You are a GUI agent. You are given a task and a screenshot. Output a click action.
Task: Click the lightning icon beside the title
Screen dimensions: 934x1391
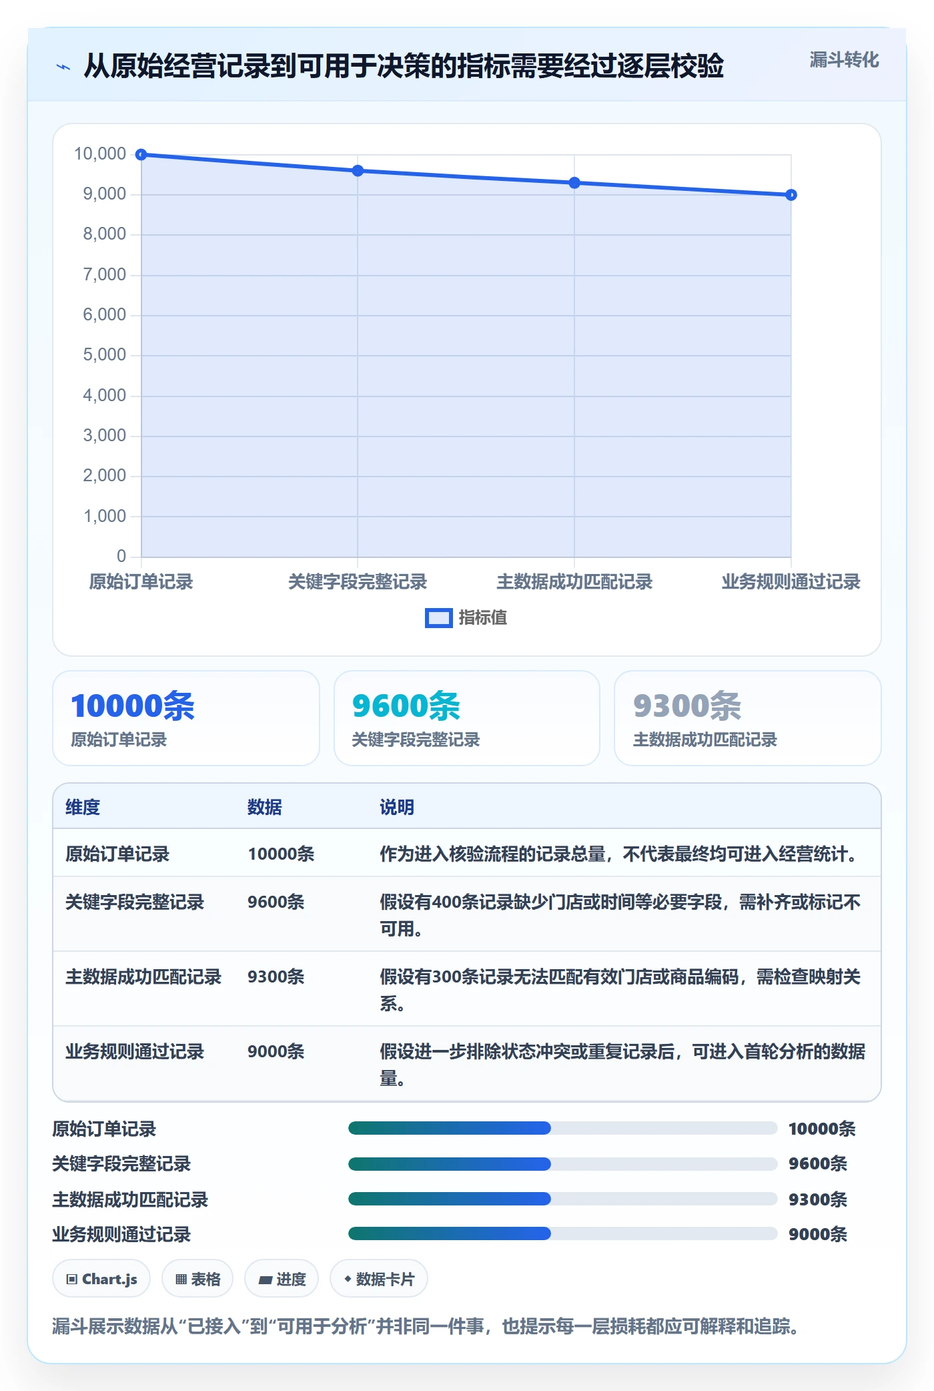click(x=63, y=67)
